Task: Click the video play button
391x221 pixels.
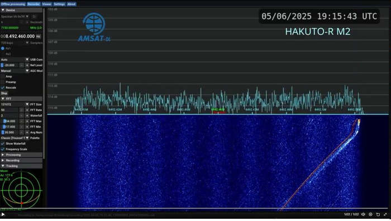Action: (x=3, y=214)
